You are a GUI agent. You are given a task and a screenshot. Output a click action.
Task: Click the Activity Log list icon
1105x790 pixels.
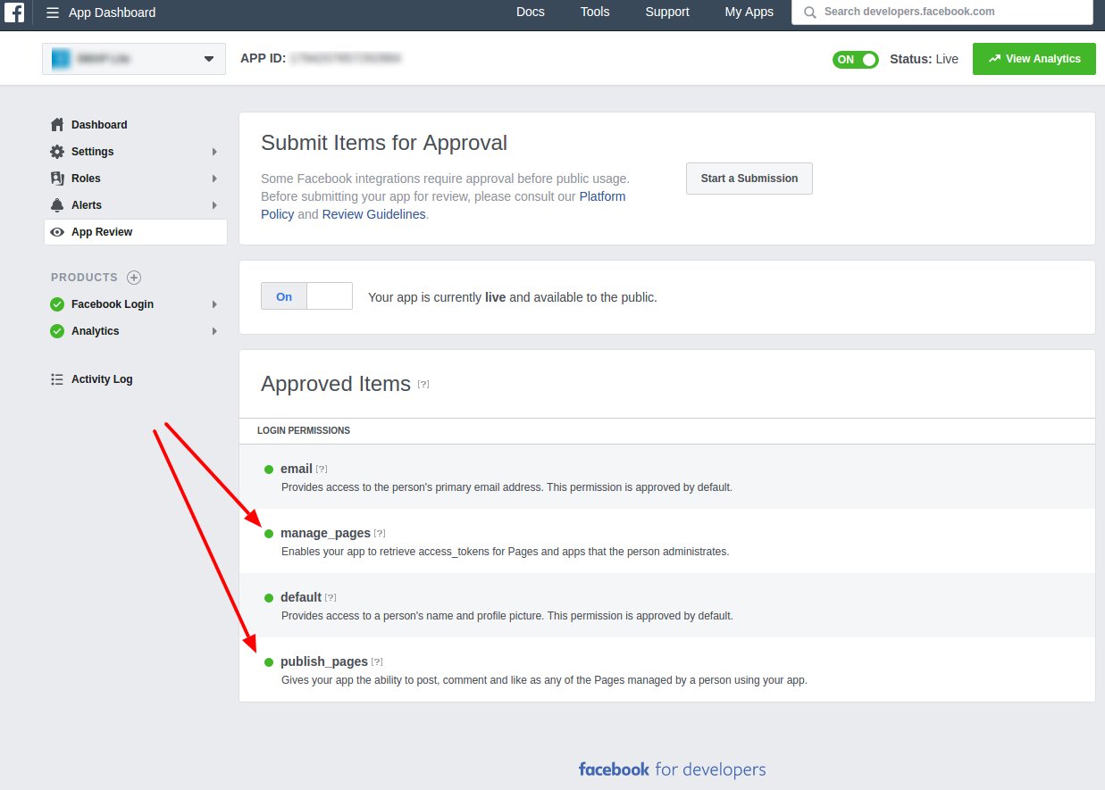57,379
